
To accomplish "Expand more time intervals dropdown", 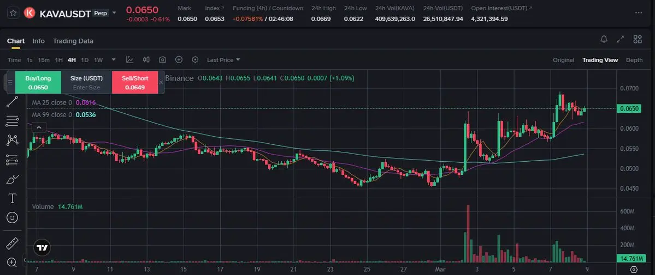I will pos(114,60).
